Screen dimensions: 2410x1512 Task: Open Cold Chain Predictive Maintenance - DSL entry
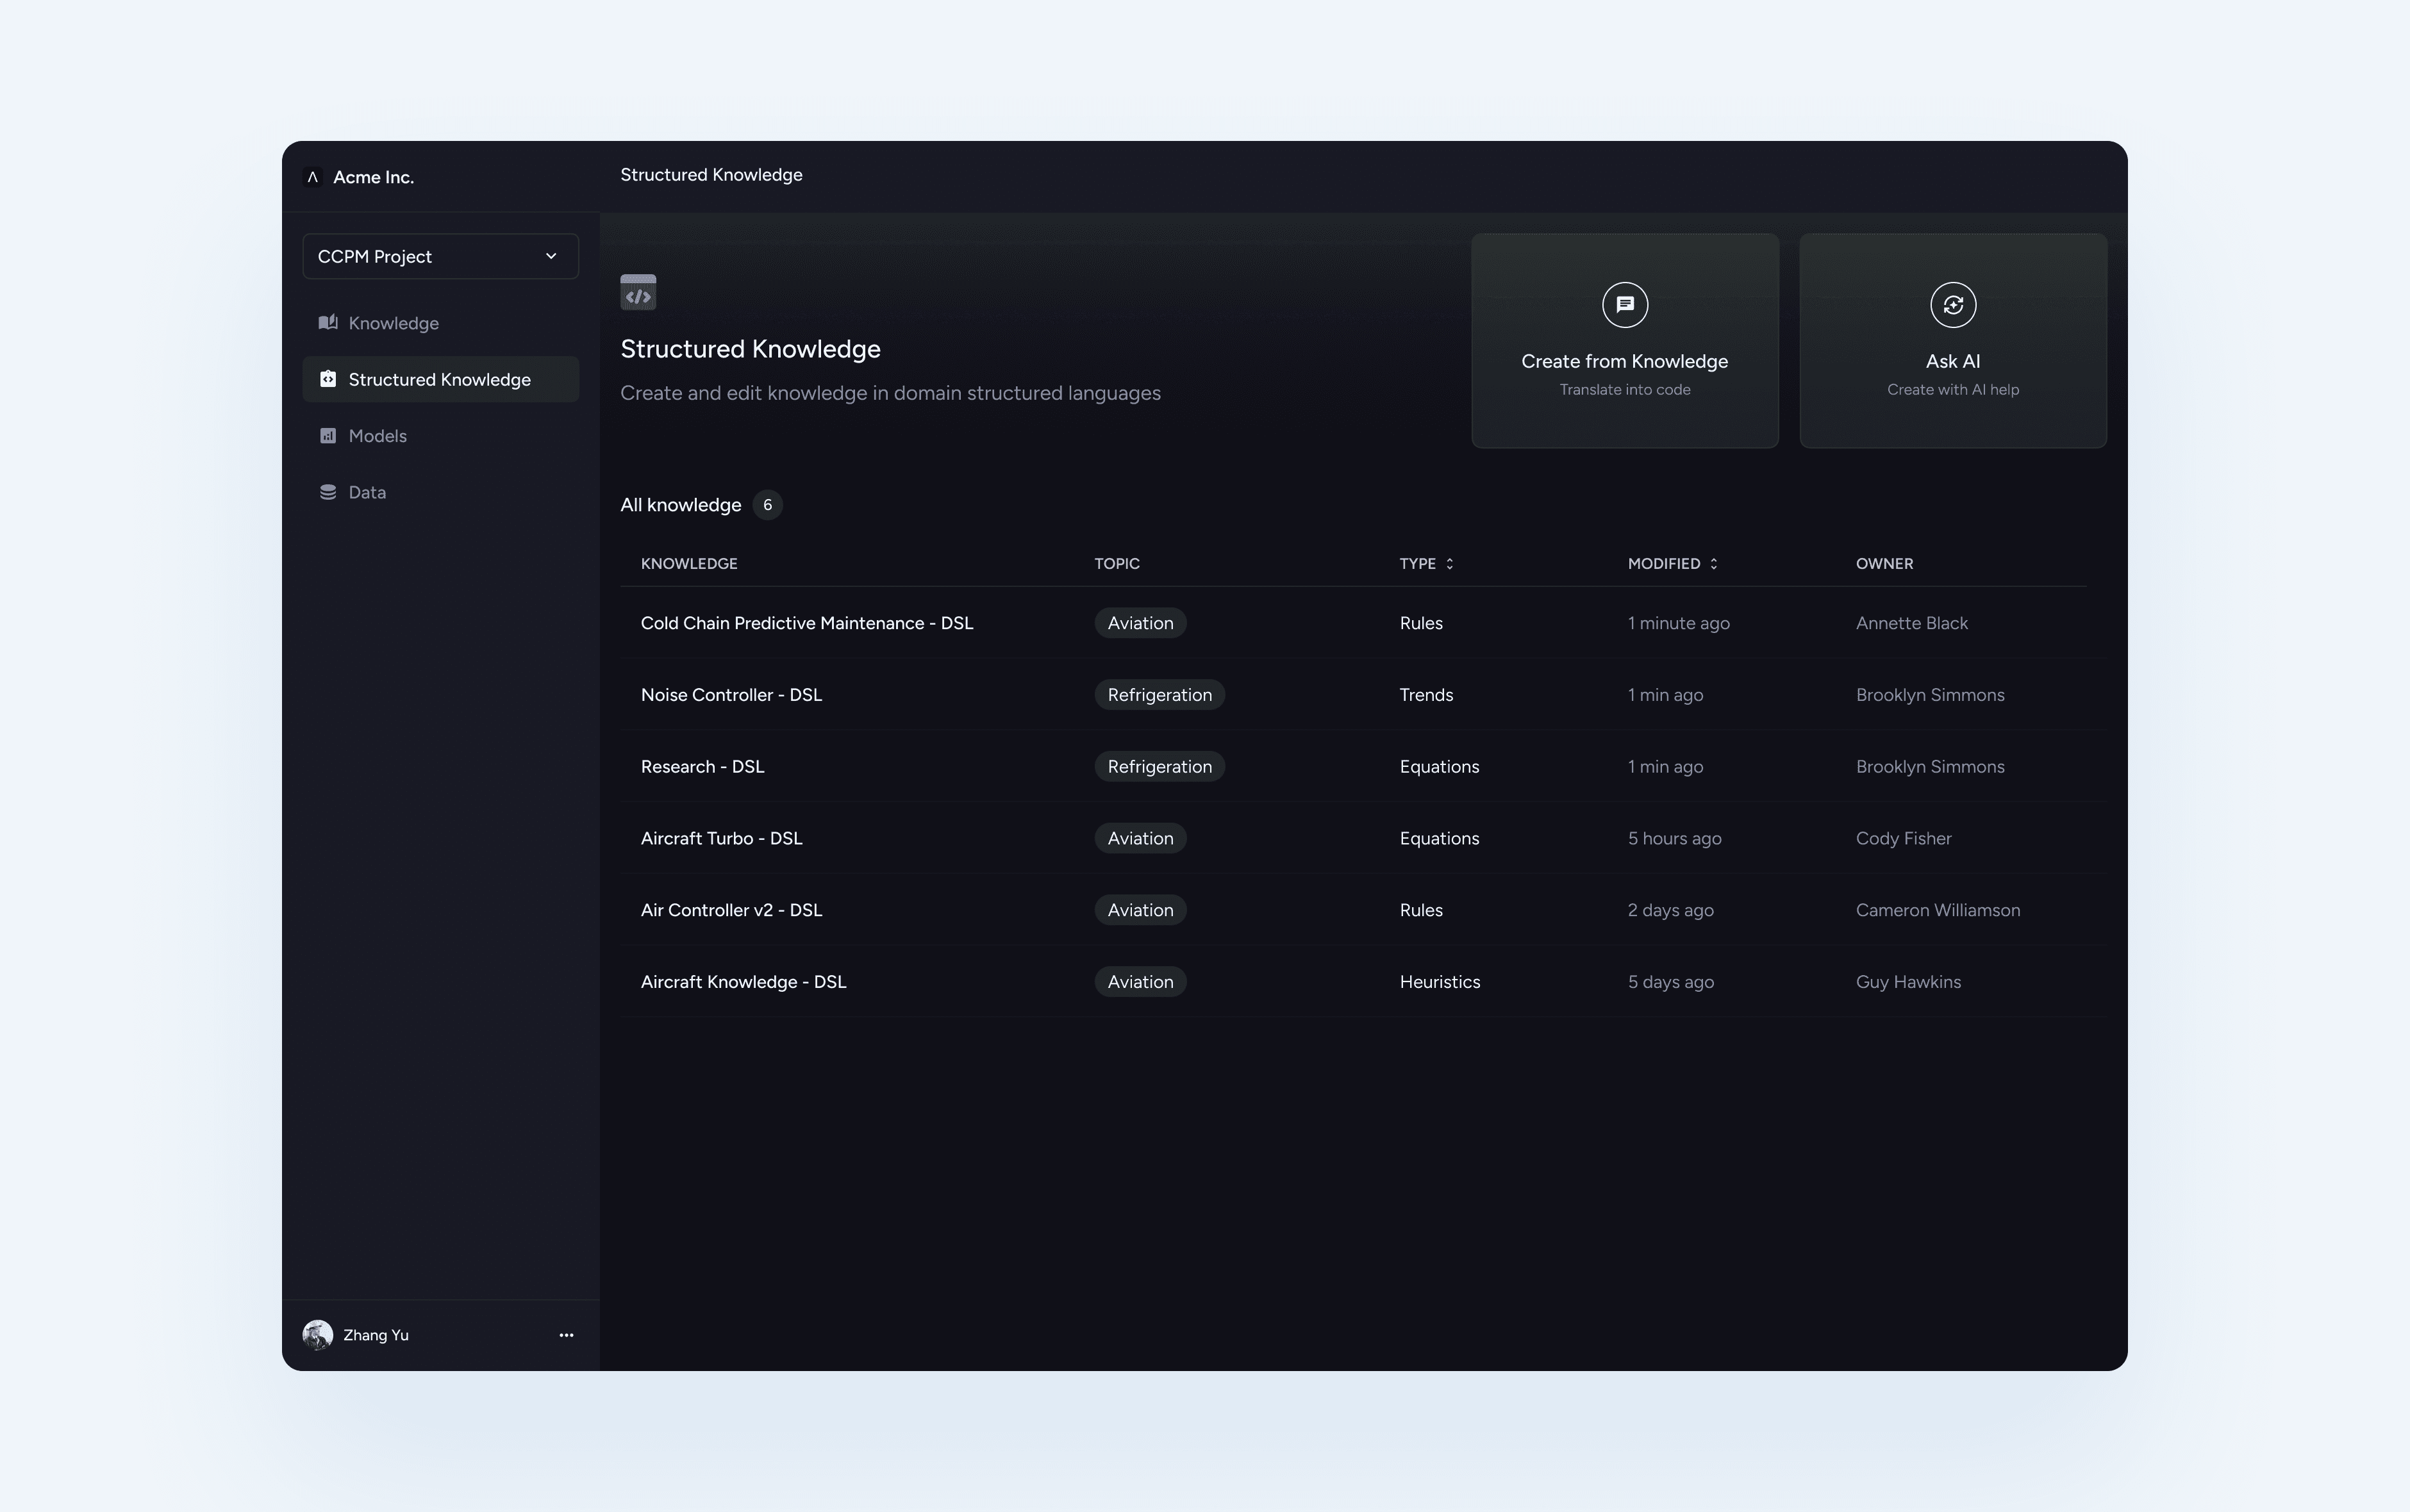pyautogui.click(x=806, y=623)
